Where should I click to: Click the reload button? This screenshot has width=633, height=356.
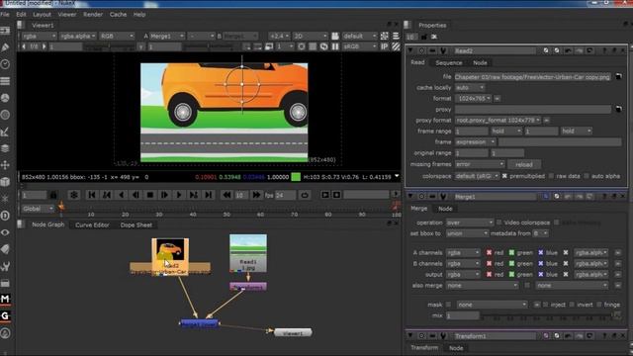pyautogui.click(x=523, y=164)
